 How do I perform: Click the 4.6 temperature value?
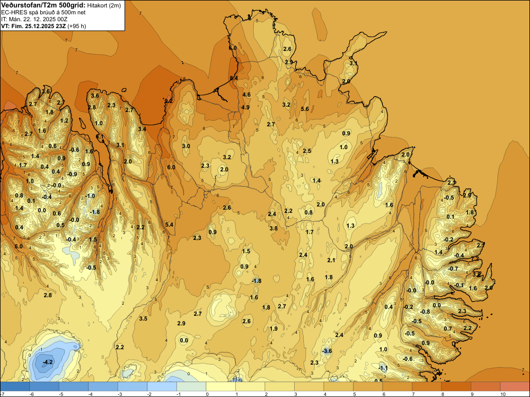point(246,95)
